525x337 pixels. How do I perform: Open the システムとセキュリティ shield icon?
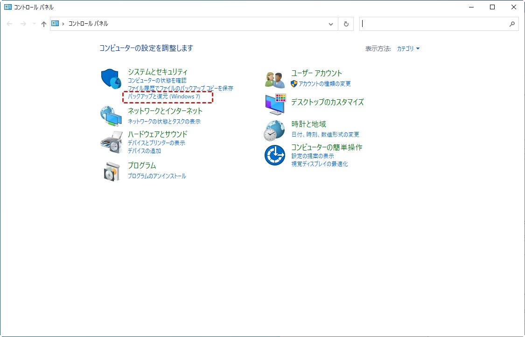coord(111,79)
